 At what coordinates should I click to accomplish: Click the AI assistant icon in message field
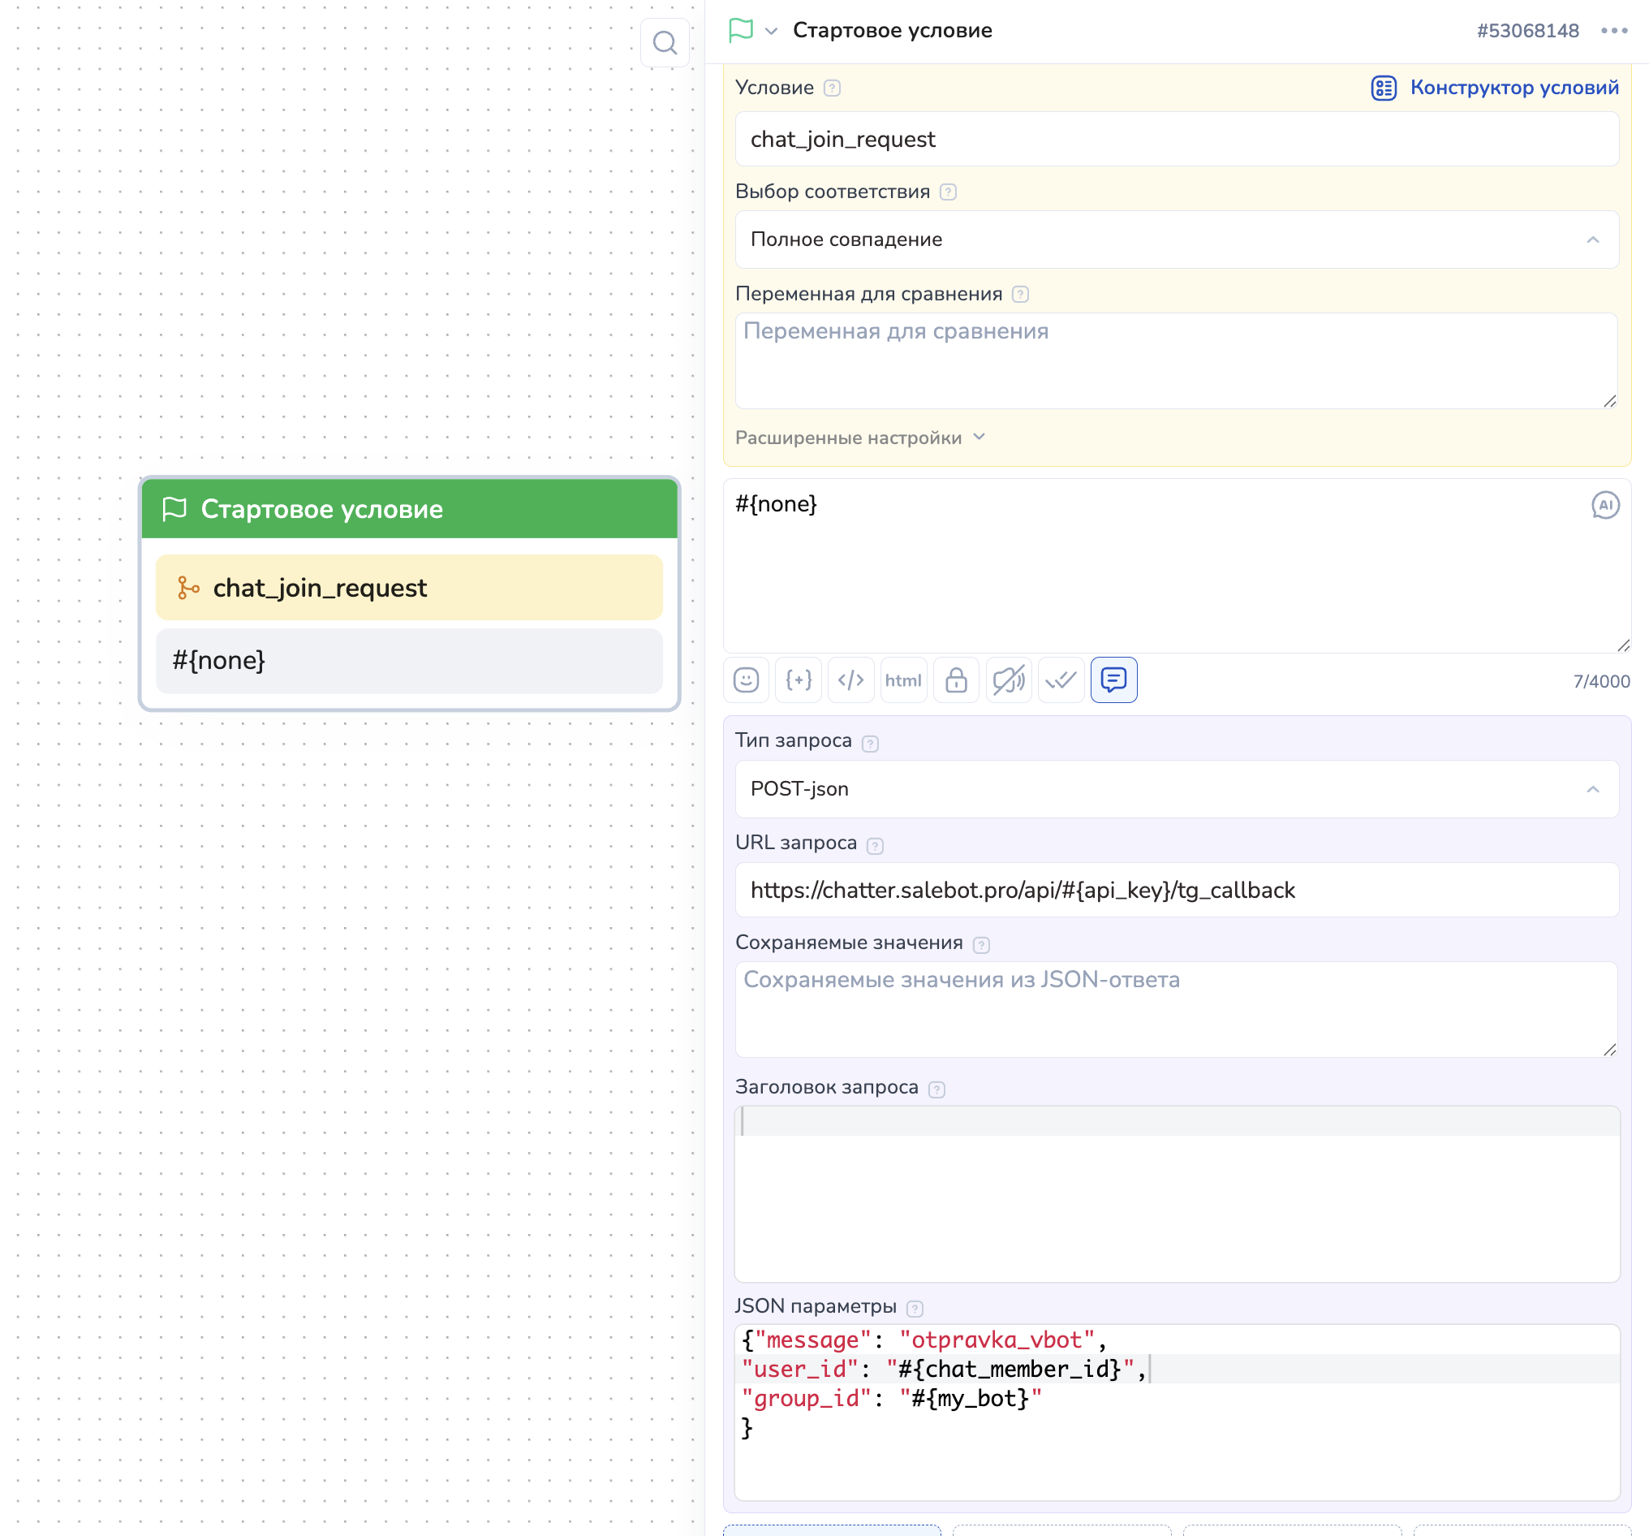click(1604, 504)
